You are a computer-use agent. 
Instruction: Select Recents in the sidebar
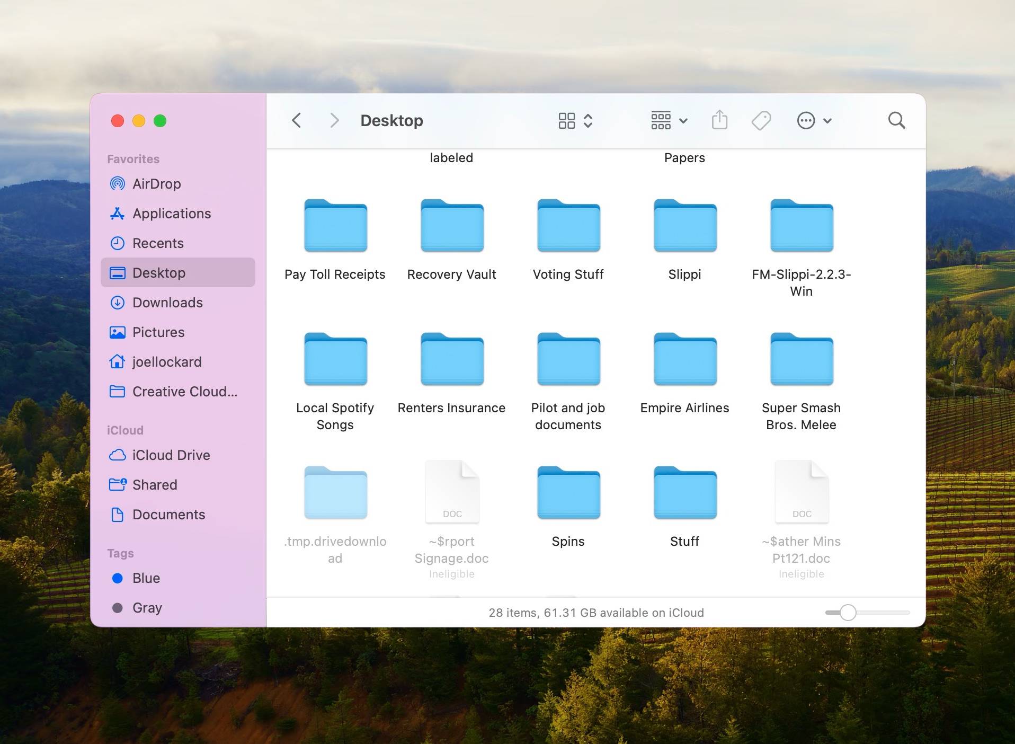coord(157,243)
